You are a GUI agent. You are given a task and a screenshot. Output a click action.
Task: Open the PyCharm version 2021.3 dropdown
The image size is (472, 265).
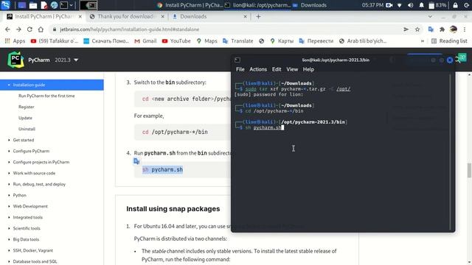(66, 60)
